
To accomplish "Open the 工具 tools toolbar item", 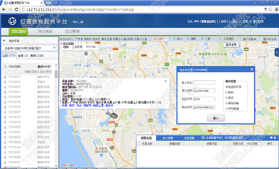I will (206, 39).
